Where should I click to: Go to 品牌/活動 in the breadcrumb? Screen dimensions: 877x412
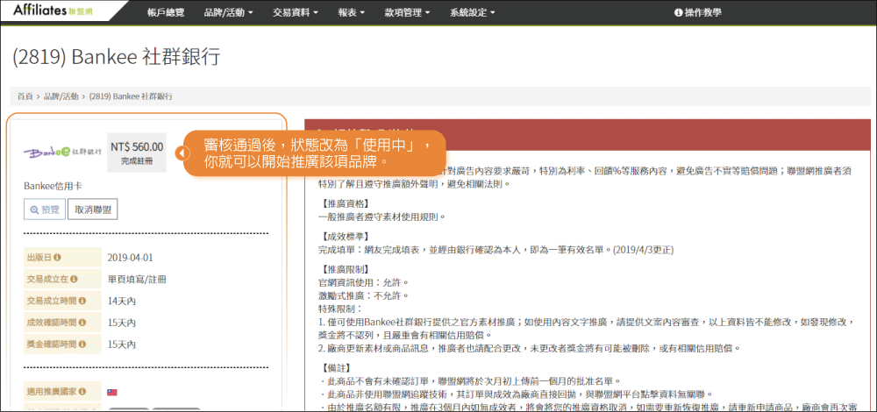pyautogui.click(x=61, y=96)
